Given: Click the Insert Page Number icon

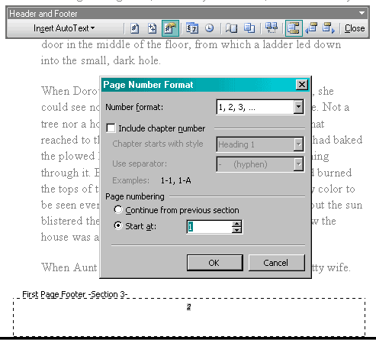Looking at the screenshot, I should [135, 28].
